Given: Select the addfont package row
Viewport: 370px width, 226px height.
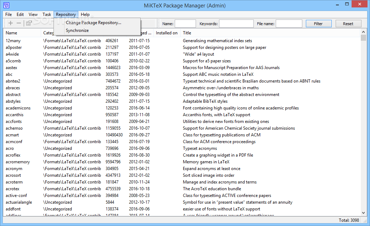Looking at the screenshot, I should point(182,209).
